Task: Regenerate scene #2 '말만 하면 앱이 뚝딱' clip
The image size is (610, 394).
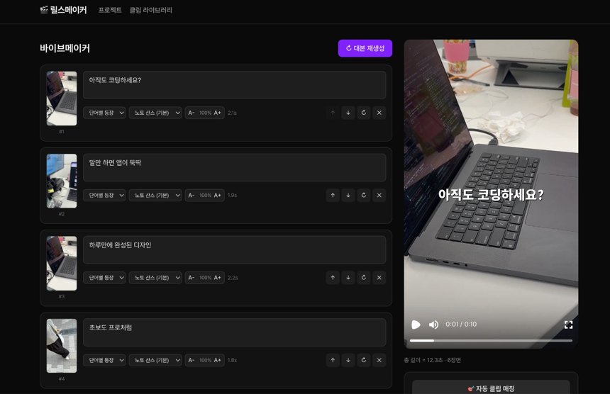Action: pos(364,195)
